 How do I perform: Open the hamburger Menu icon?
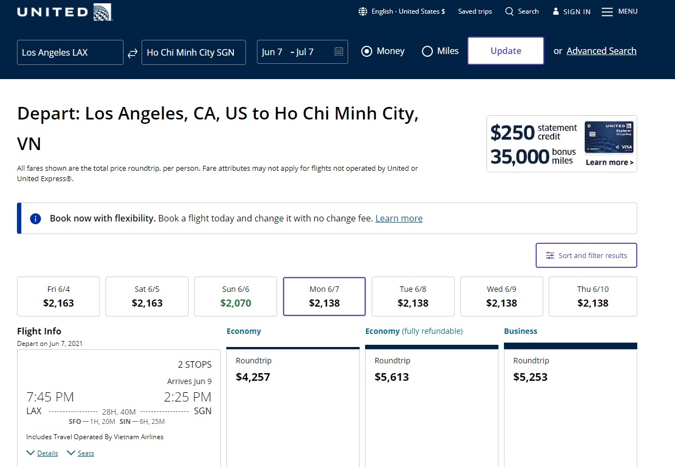pyautogui.click(x=607, y=11)
